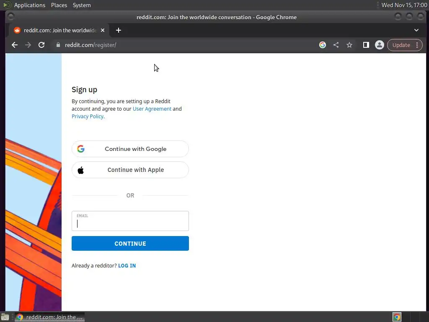The image size is (429, 322).
Task: Click the address bar URL reddit.com/register/
Action: (90, 45)
